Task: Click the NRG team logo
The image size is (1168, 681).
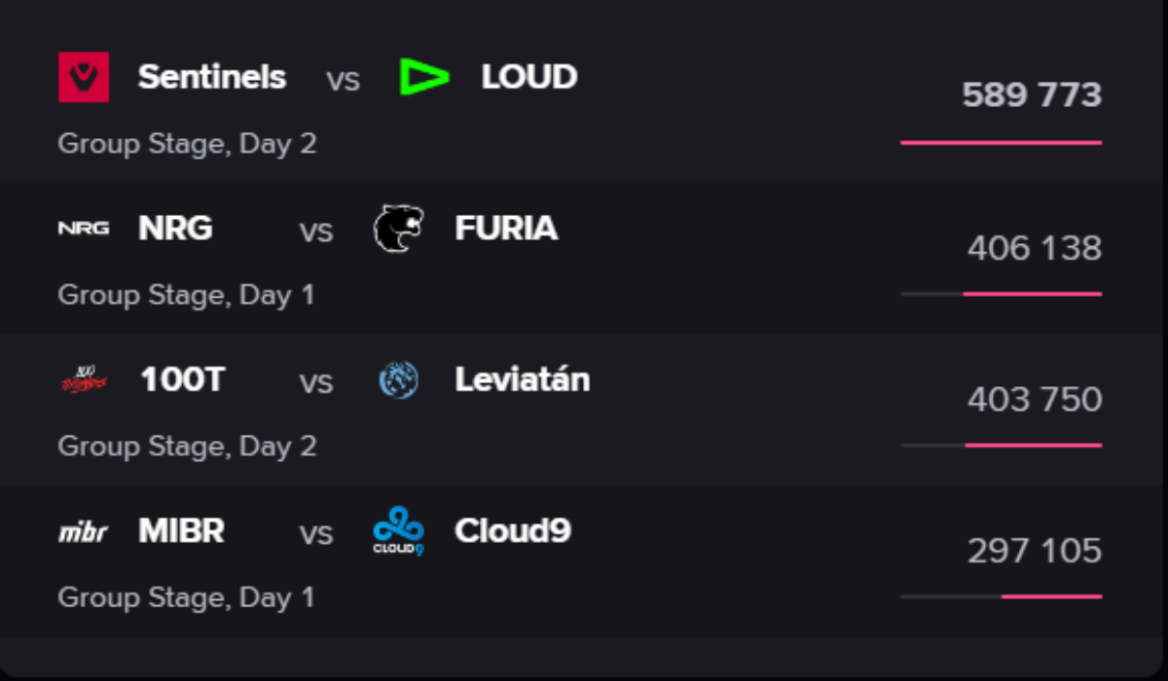Action: coord(84,229)
